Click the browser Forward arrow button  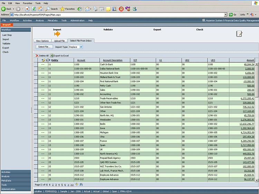pos(18,9)
